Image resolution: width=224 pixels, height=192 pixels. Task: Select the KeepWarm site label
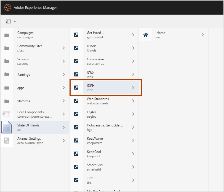pos(95,139)
